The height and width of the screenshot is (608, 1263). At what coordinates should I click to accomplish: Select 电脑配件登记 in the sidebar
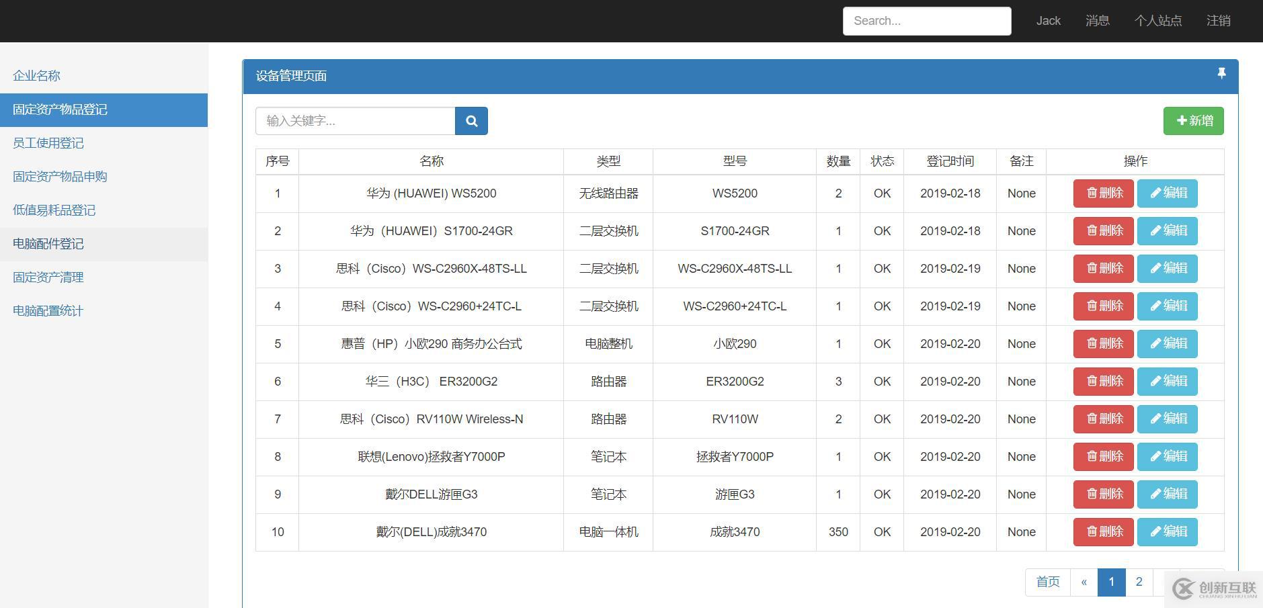[x=47, y=244]
